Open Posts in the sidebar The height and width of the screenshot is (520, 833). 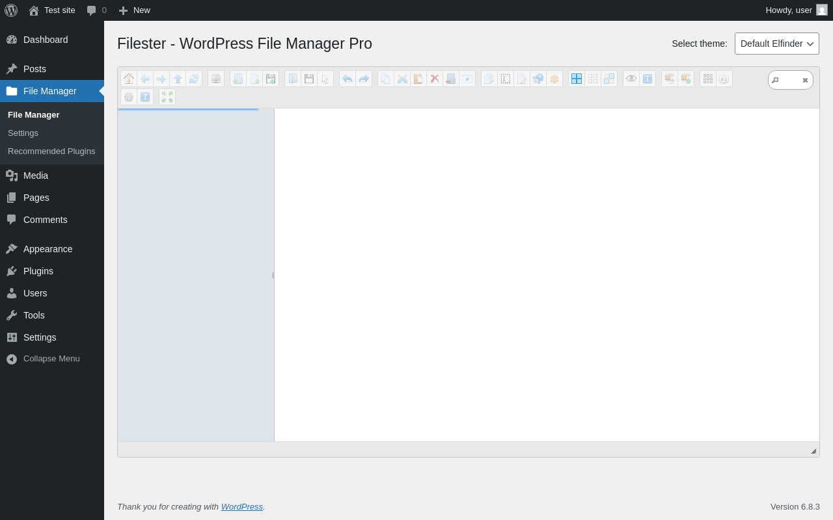(x=52, y=69)
